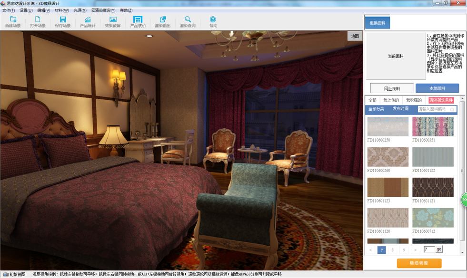Image resolution: width=467 pixels, height=278 pixels.
Task: Focus the fabric number search field
Action: pyautogui.click(x=437, y=109)
